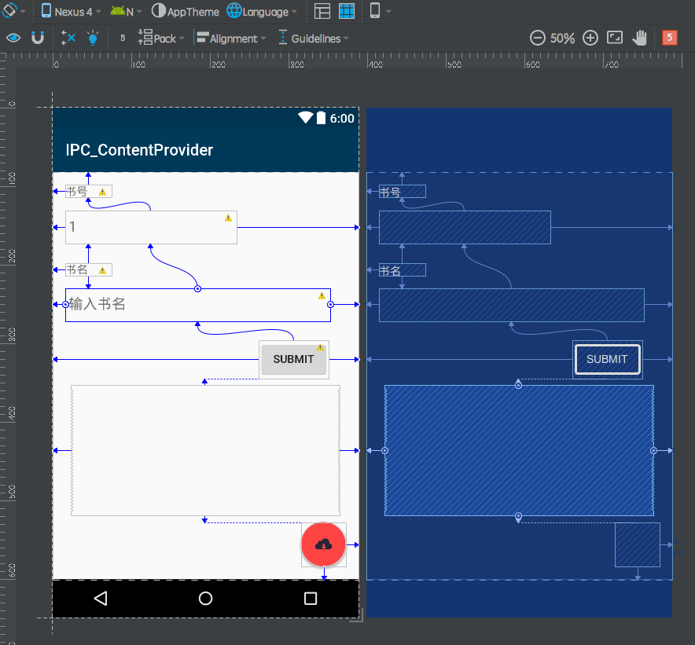This screenshot has height=645, width=695.
Task: Select the 书号 label in design view
Action: 89,192
